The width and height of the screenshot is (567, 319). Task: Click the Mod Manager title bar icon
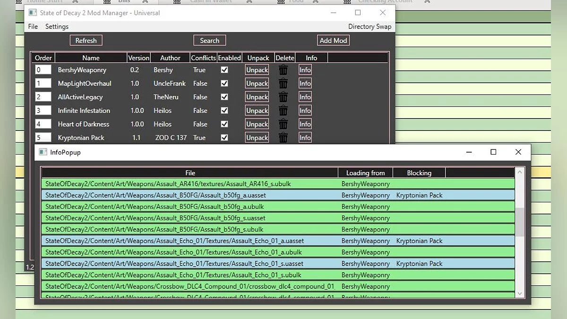(33, 13)
